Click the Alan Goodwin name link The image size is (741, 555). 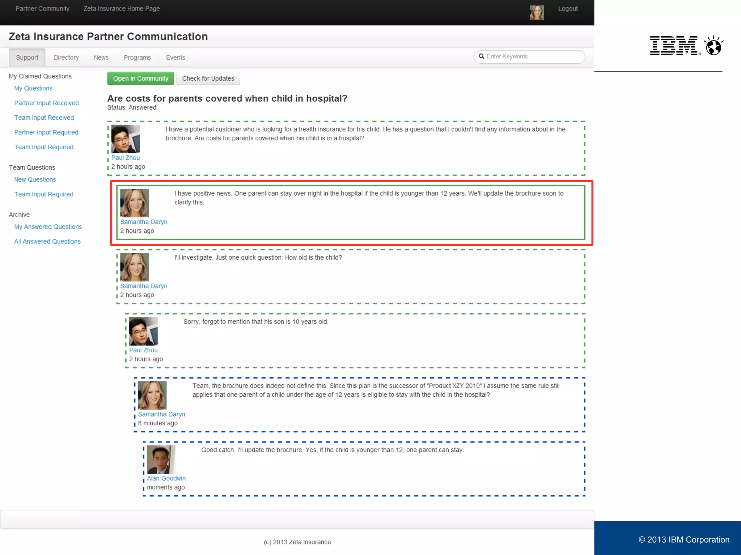166,478
